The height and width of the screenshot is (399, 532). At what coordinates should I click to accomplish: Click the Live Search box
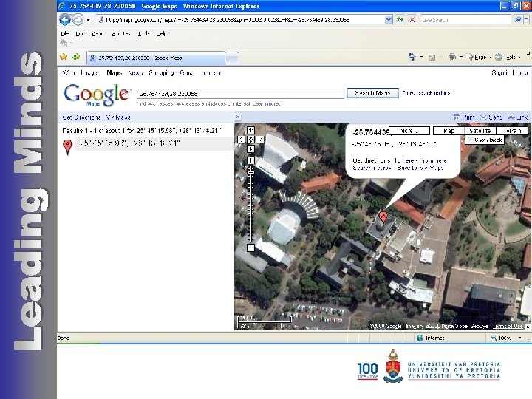(x=465, y=20)
